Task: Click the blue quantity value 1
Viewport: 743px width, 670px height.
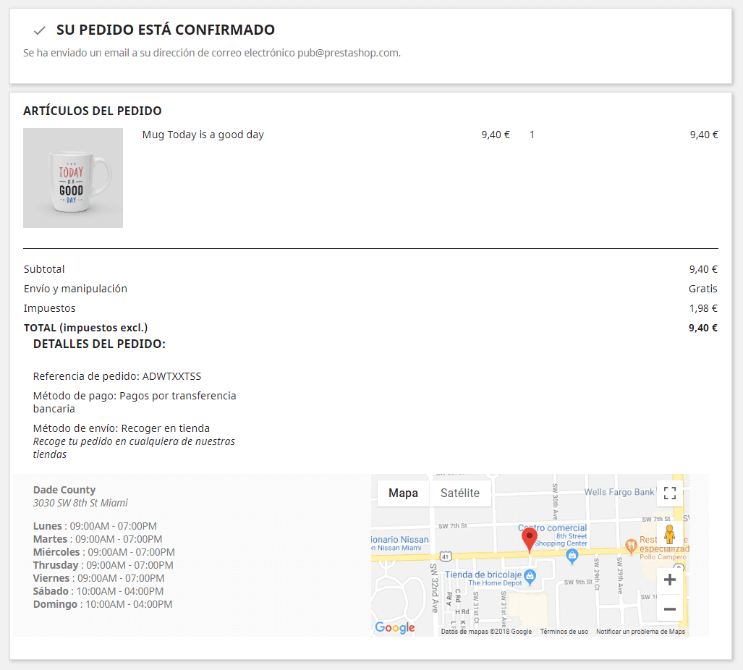Action: click(x=532, y=134)
